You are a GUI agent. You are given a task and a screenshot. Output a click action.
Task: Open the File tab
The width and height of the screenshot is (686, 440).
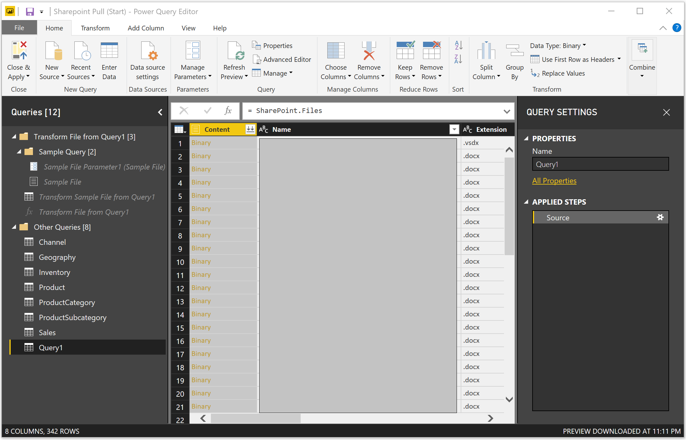[19, 28]
